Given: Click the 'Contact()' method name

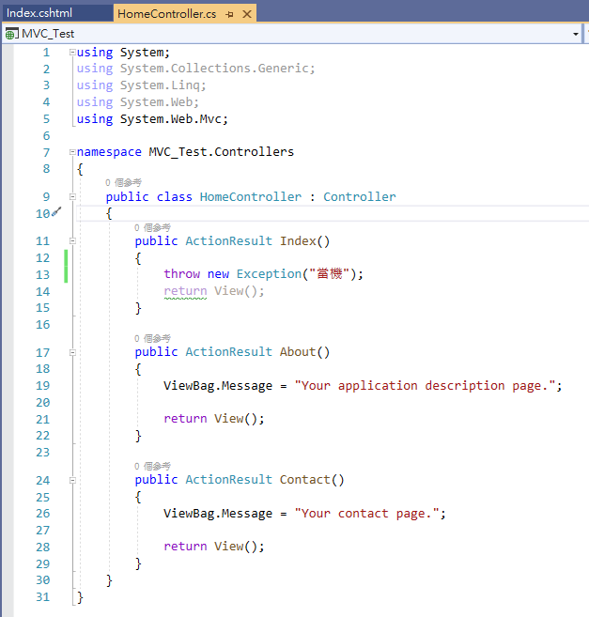Looking at the screenshot, I should tap(312, 480).
